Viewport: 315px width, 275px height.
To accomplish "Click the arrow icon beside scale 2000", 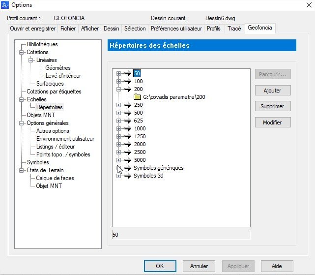I will (128, 144).
